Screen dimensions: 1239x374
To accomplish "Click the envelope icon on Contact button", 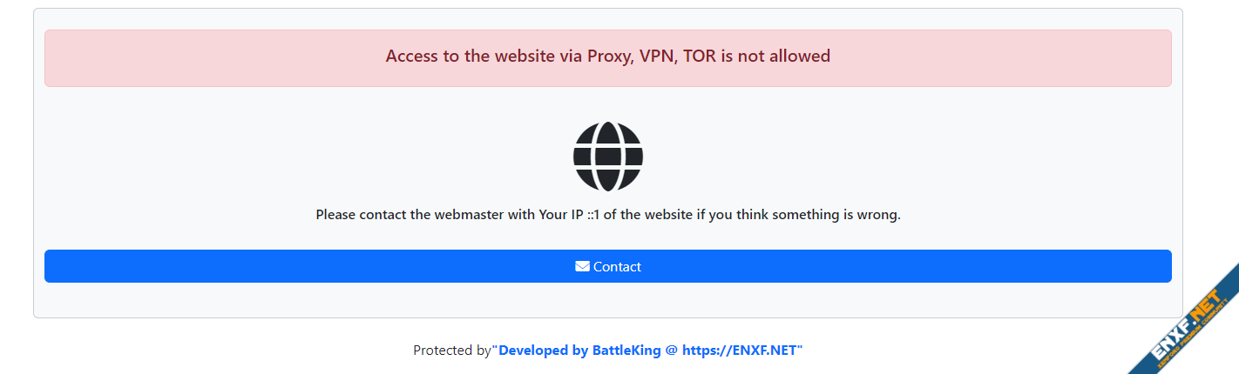I will coord(582,266).
